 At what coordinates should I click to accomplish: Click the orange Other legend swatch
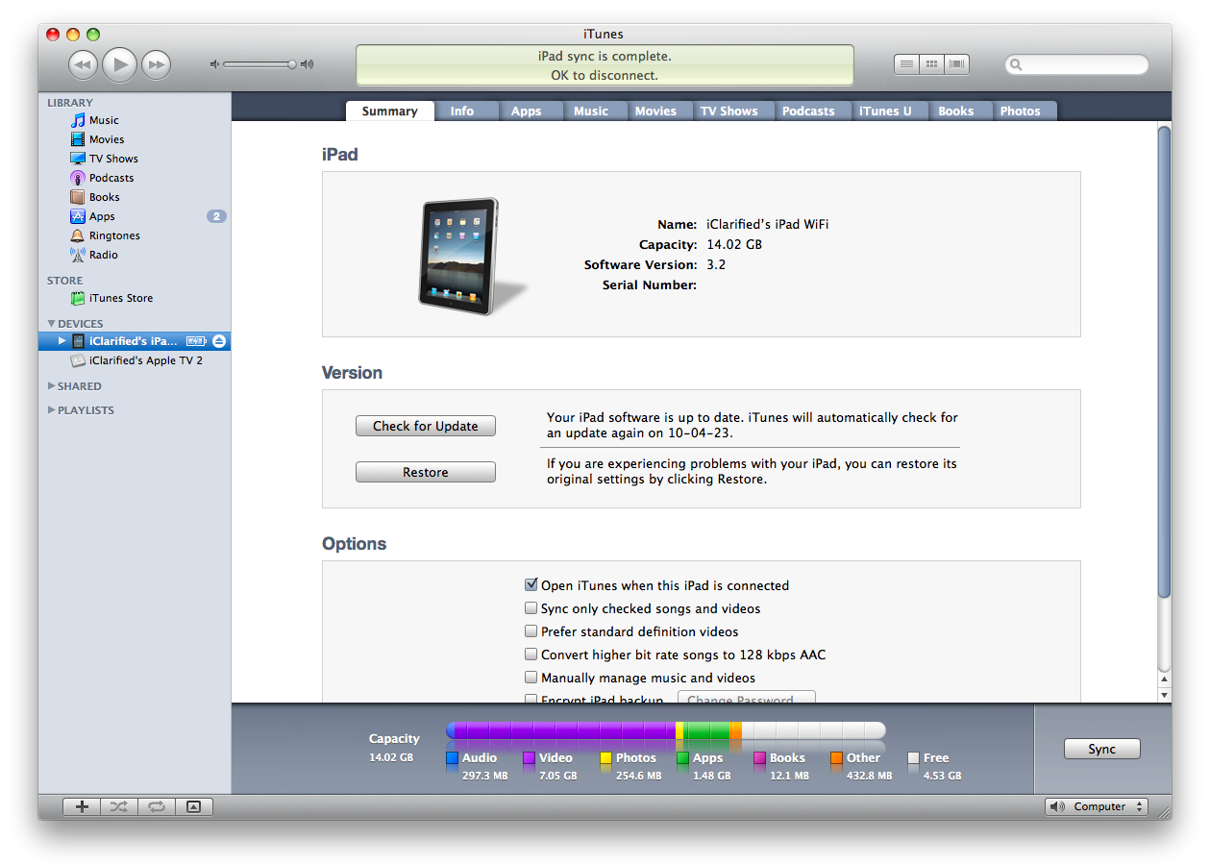click(x=836, y=758)
